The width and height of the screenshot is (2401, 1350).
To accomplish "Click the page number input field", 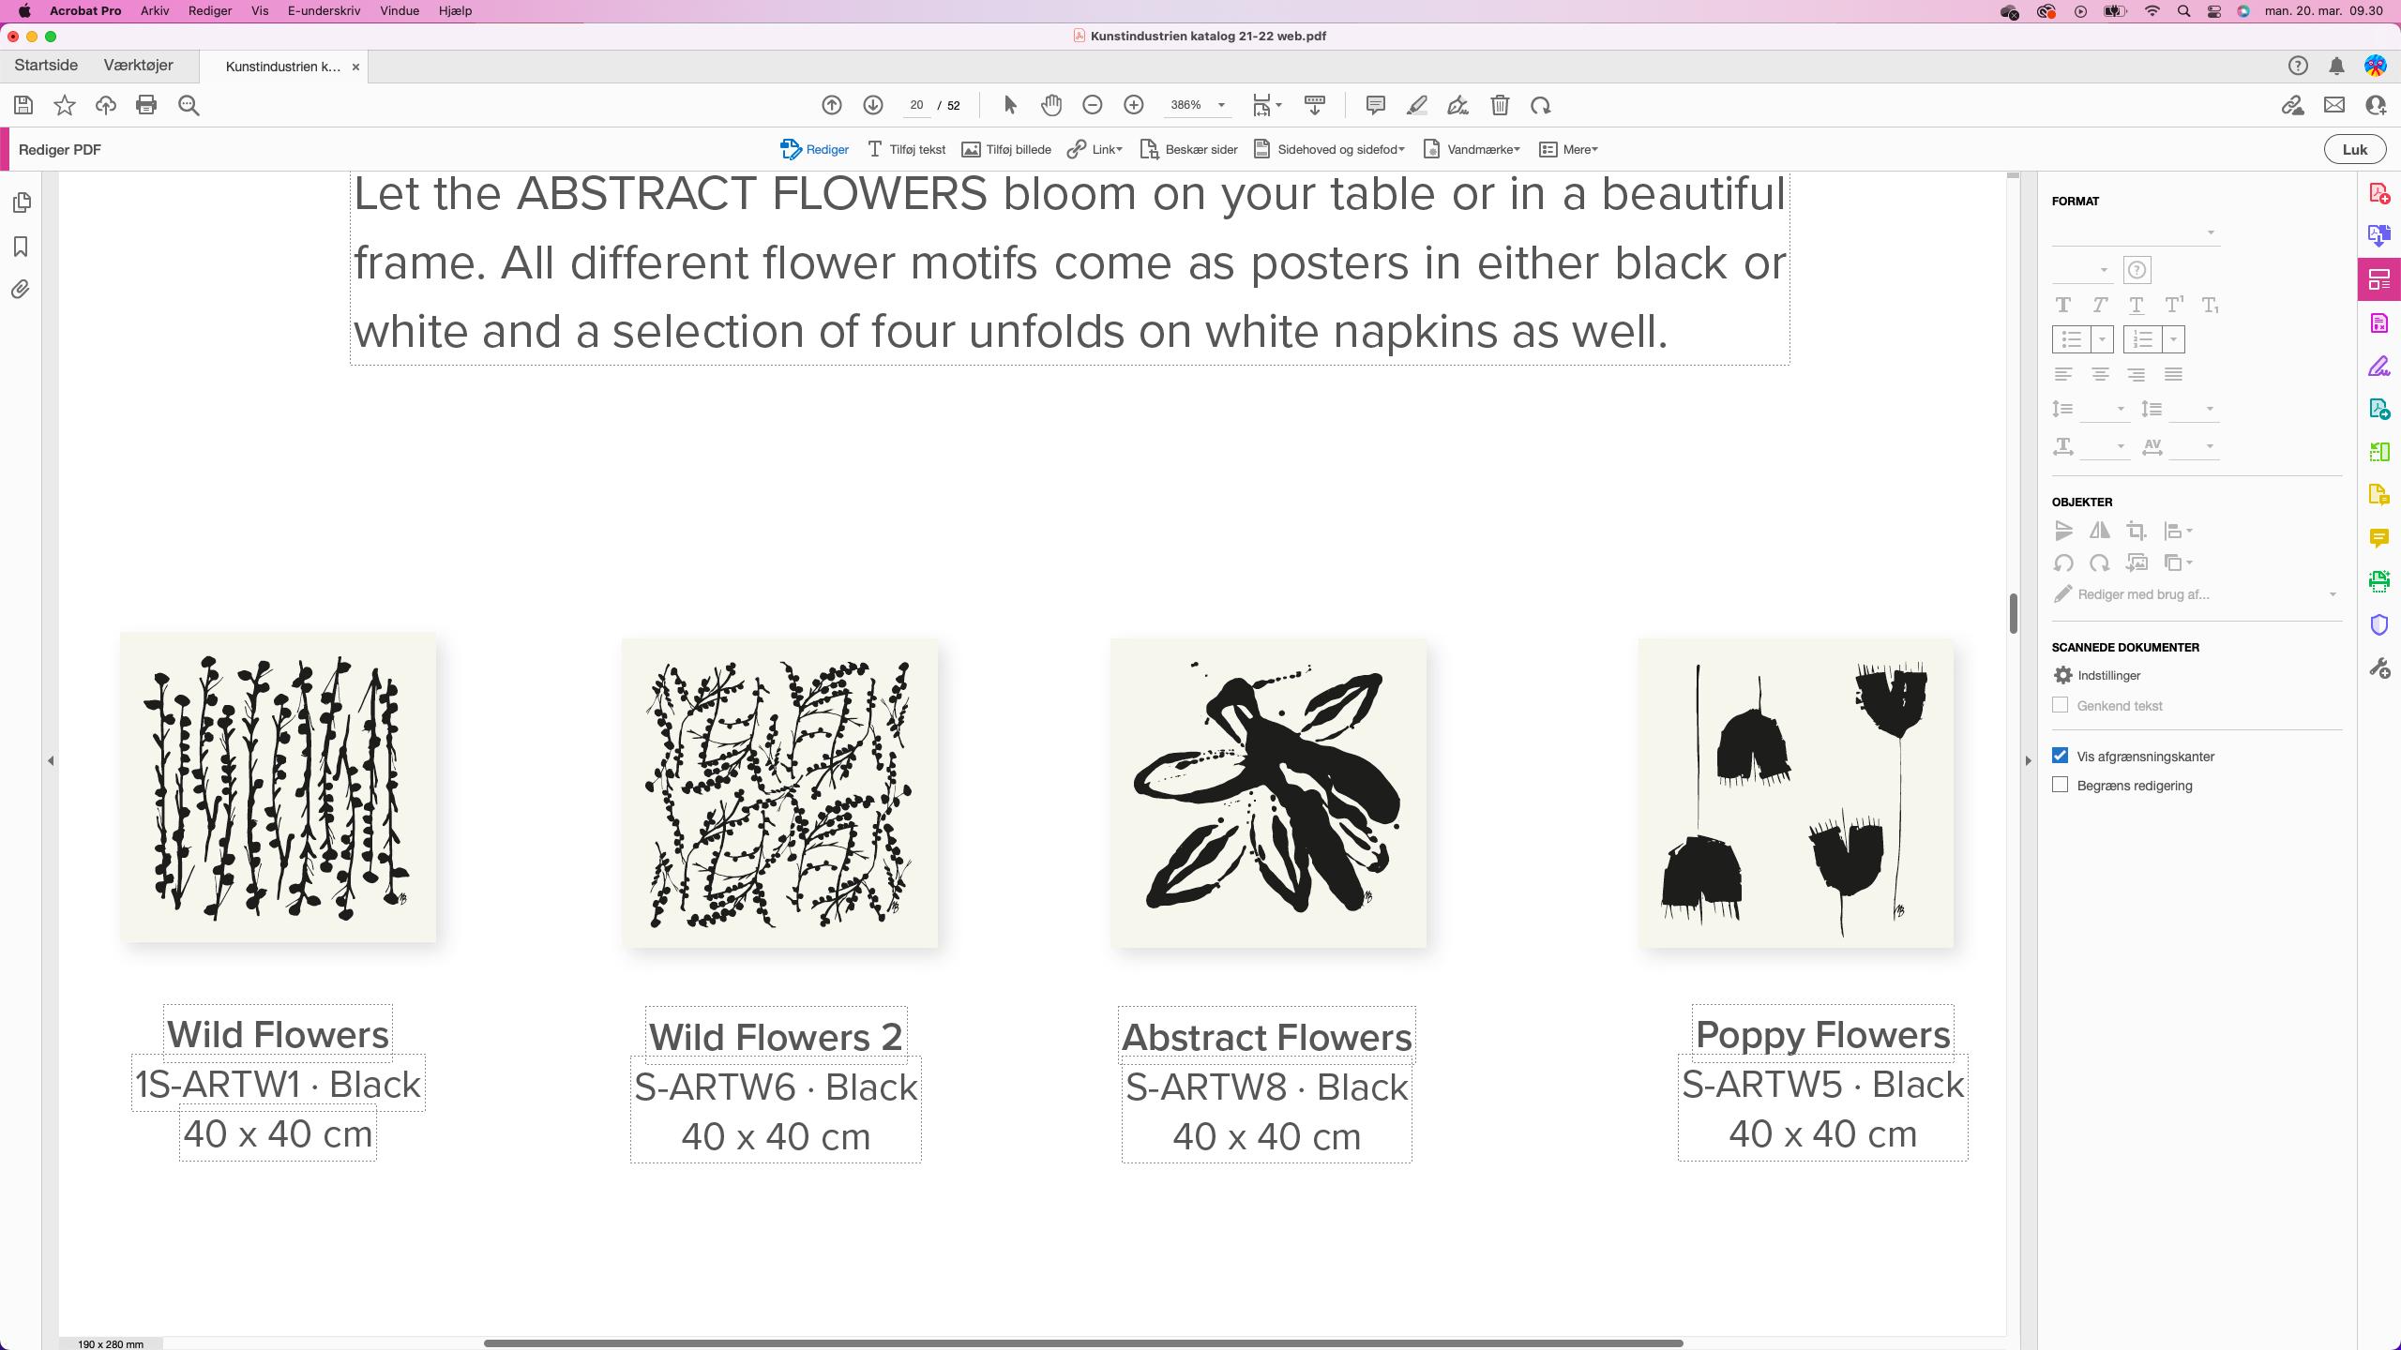I will pyautogui.click(x=916, y=105).
